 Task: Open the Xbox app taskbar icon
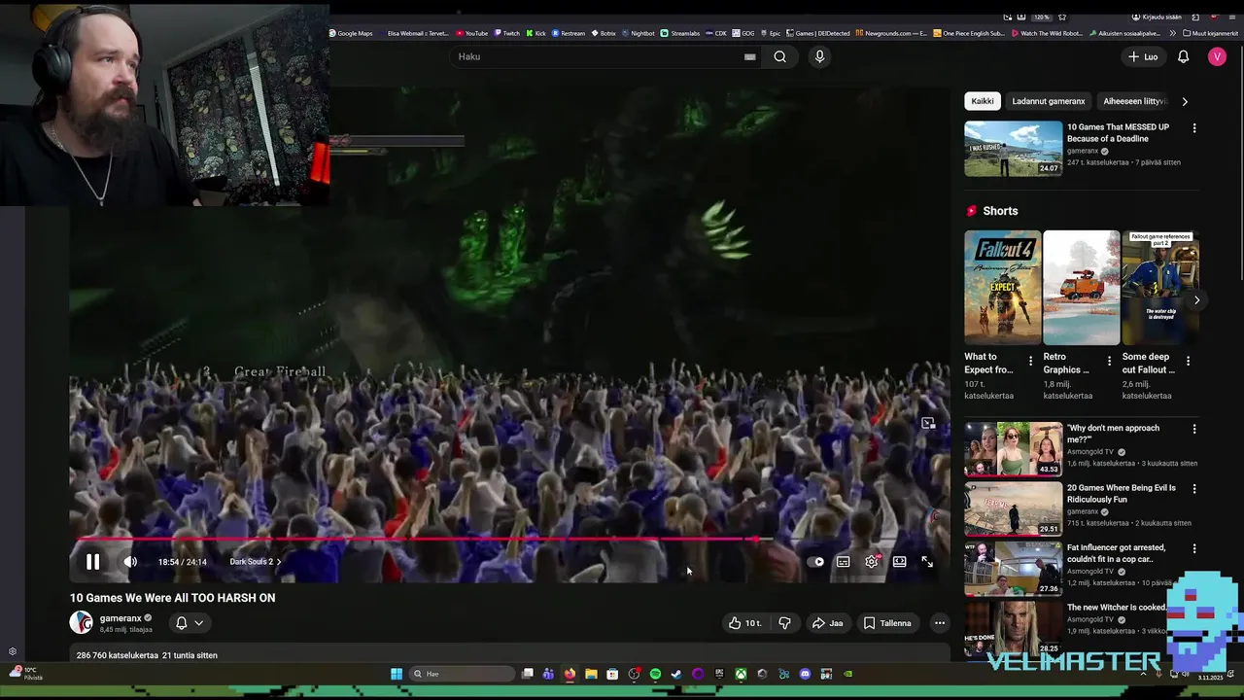(x=741, y=674)
